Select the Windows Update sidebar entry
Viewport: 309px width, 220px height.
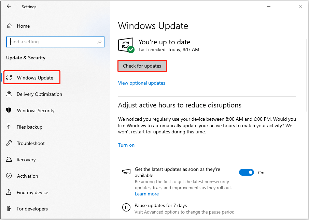click(x=32, y=77)
